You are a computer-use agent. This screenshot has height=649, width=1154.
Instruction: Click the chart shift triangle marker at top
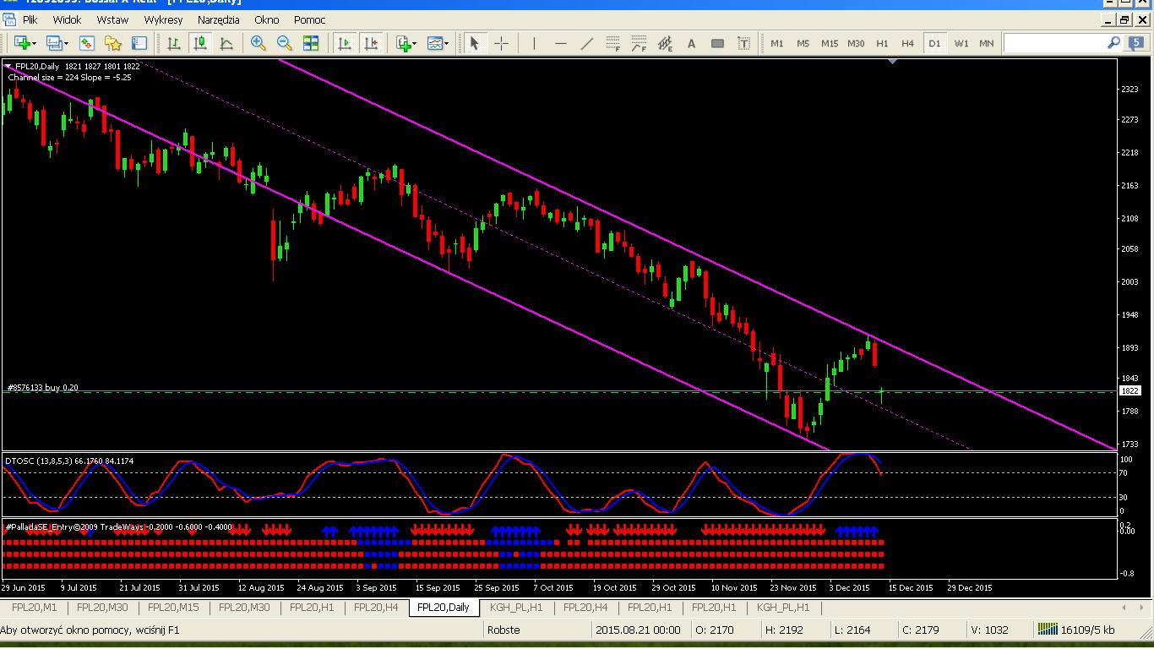[x=894, y=62]
